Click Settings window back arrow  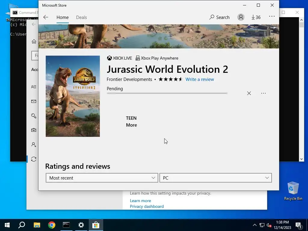34,24
